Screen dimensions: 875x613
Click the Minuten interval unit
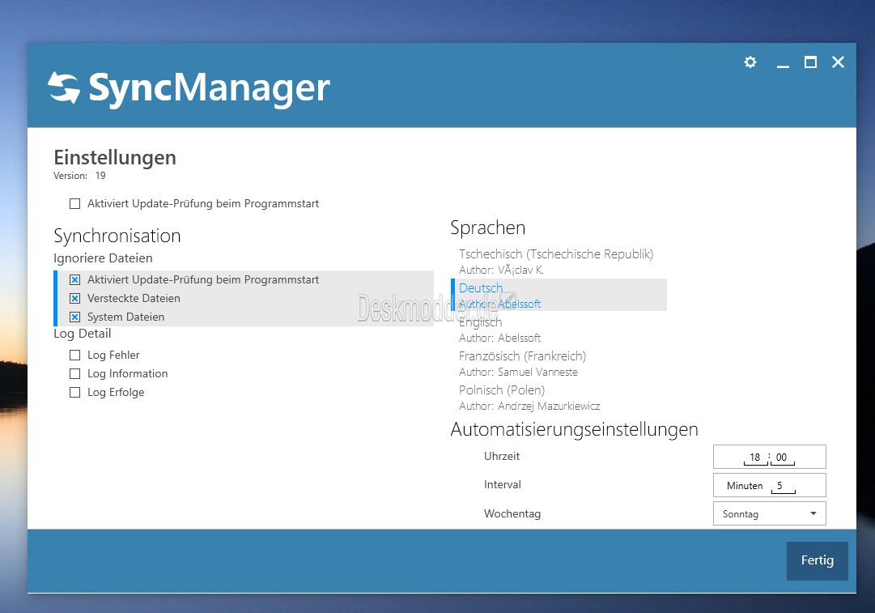pyautogui.click(x=745, y=486)
